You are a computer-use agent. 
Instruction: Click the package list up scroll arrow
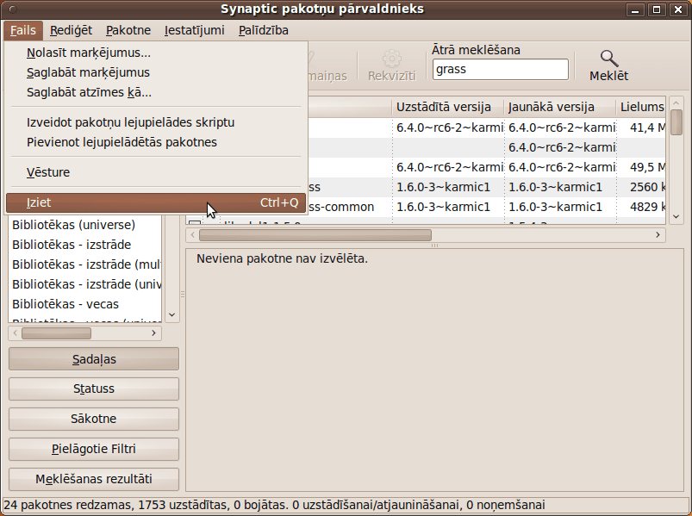pyautogui.click(x=676, y=103)
